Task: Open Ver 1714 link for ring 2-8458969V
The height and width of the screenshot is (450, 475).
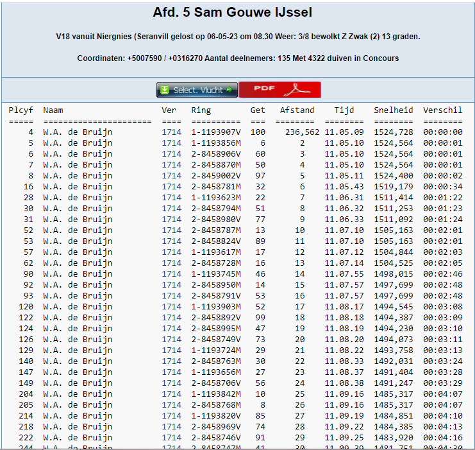Action: coord(171,427)
